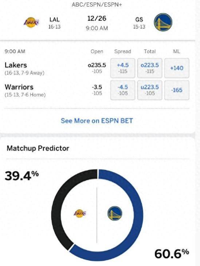Tap the LAL team abbreviation
The image size is (200, 266).
tap(55, 20)
